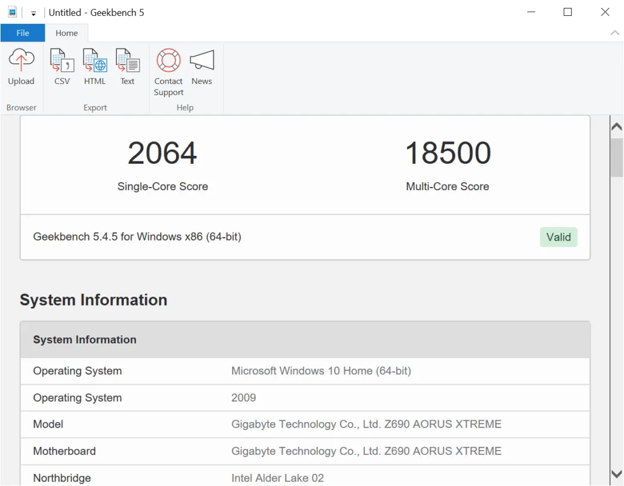Click the Help ribbon group label
624x486 pixels.
coord(185,108)
